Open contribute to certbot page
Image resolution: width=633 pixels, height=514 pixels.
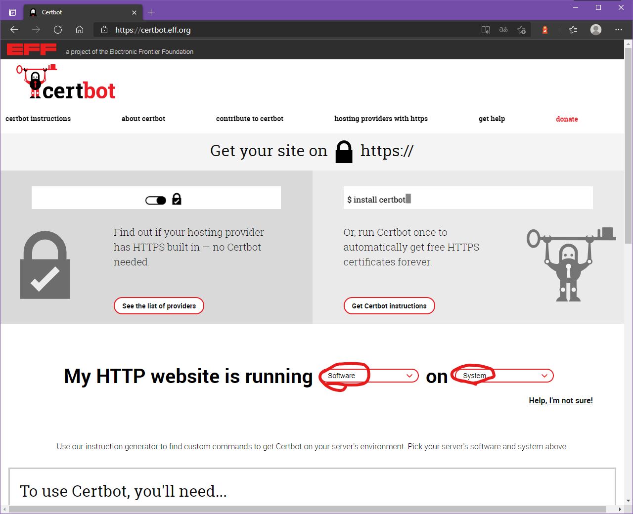tap(250, 119)
